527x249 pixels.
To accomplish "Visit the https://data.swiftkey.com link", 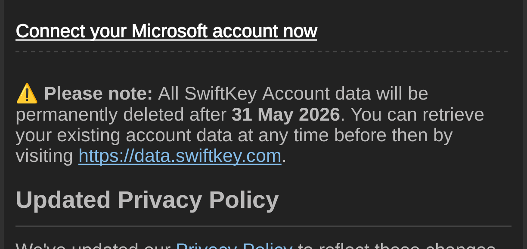I will [x=180, y=156].
